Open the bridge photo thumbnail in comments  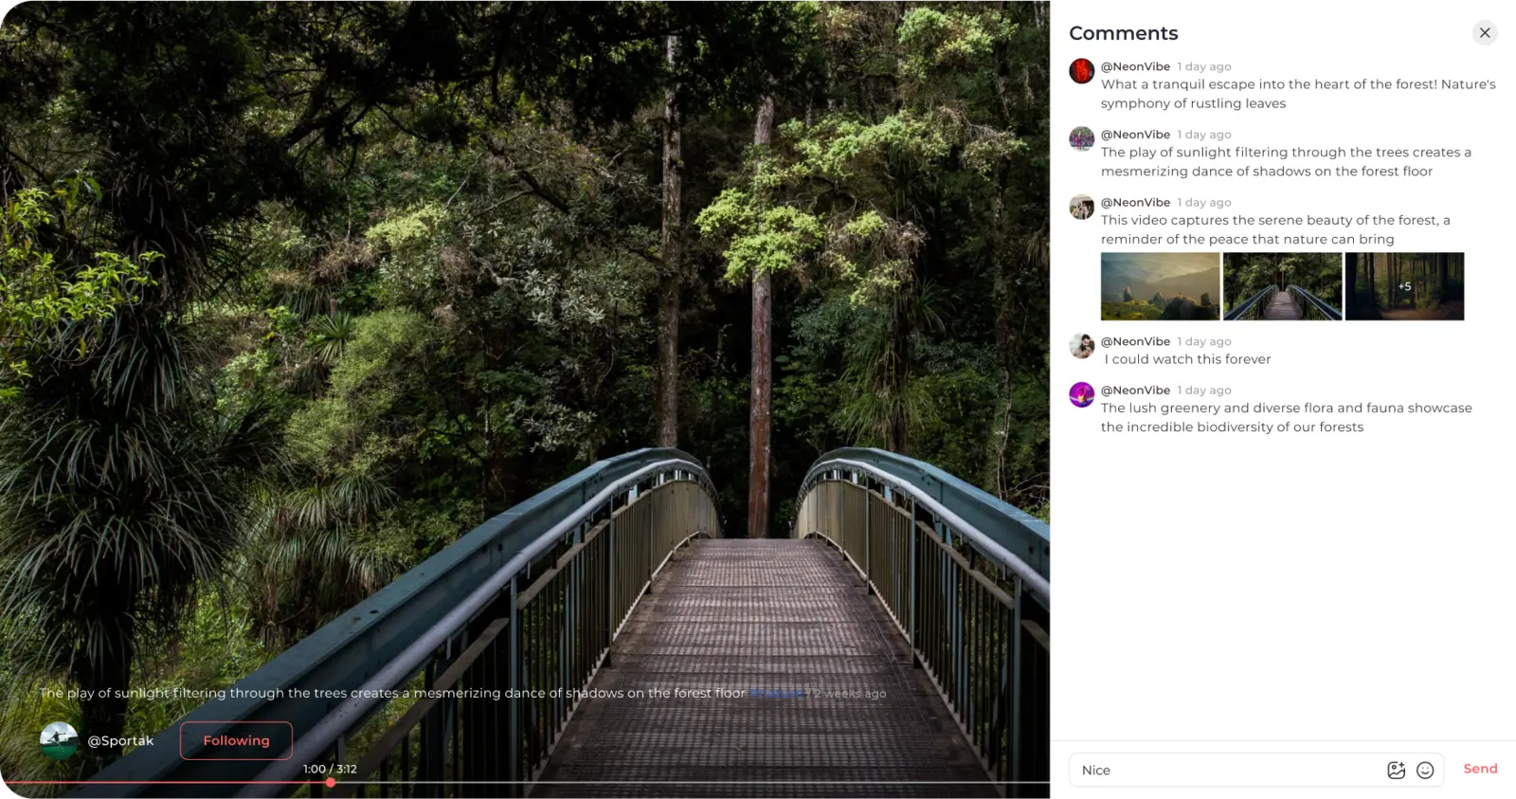pyautogui.click(x=1282, y=286)
